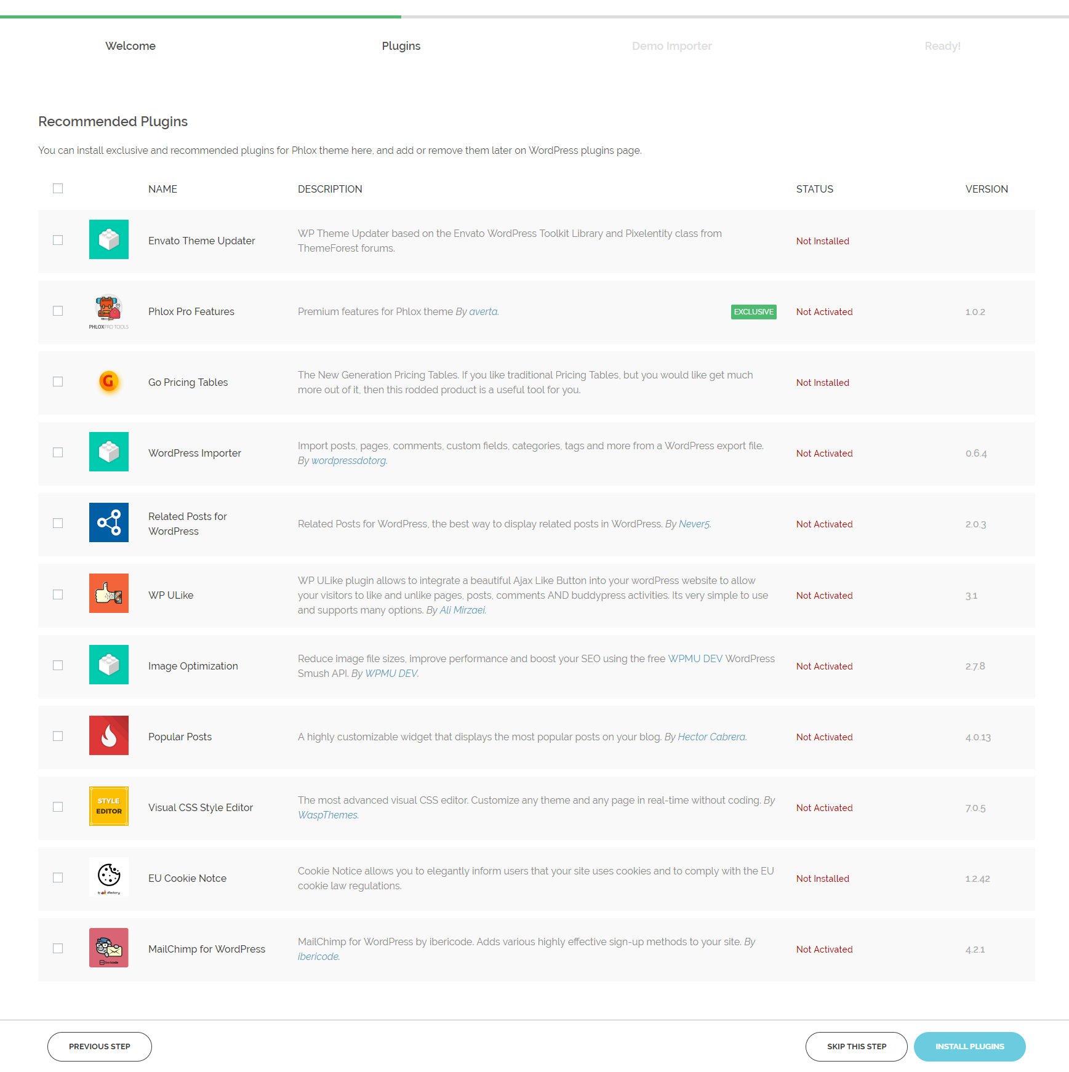Jump to the Ready! step
Image resolution: width=1069 pixels, height=1072 pixels.
coord(943,46)
